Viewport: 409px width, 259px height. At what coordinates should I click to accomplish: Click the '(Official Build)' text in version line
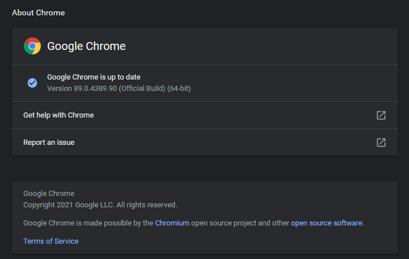142,89
